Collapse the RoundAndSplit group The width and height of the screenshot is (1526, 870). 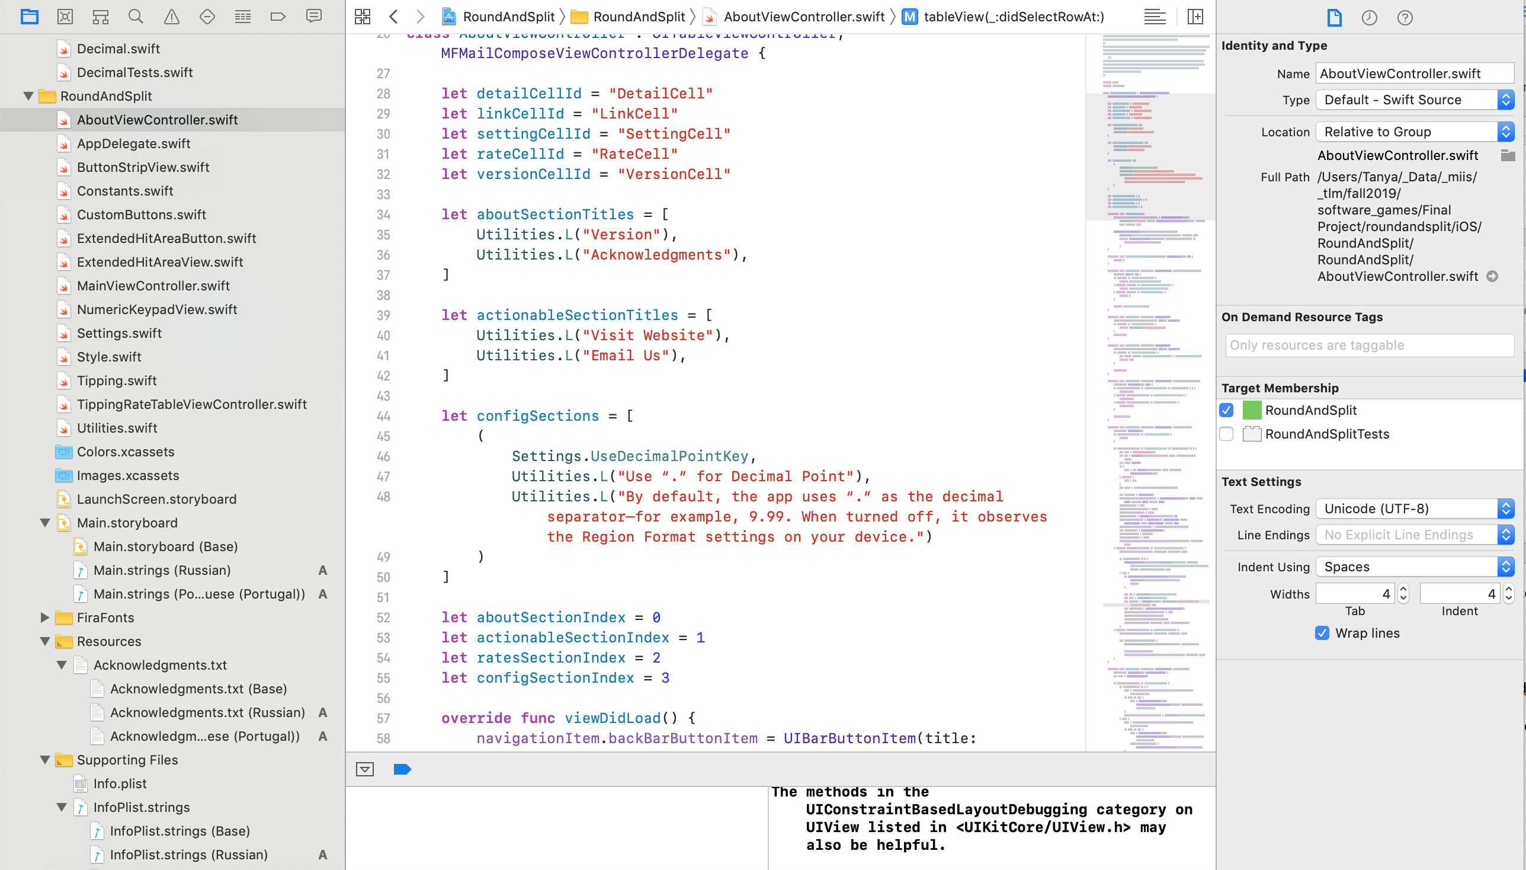(28, 96)
